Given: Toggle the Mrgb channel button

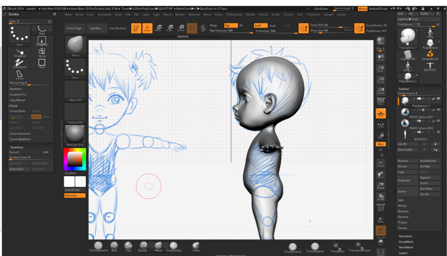Looking at the screenshot, I should pyautogui.click(x=214, y=26).
